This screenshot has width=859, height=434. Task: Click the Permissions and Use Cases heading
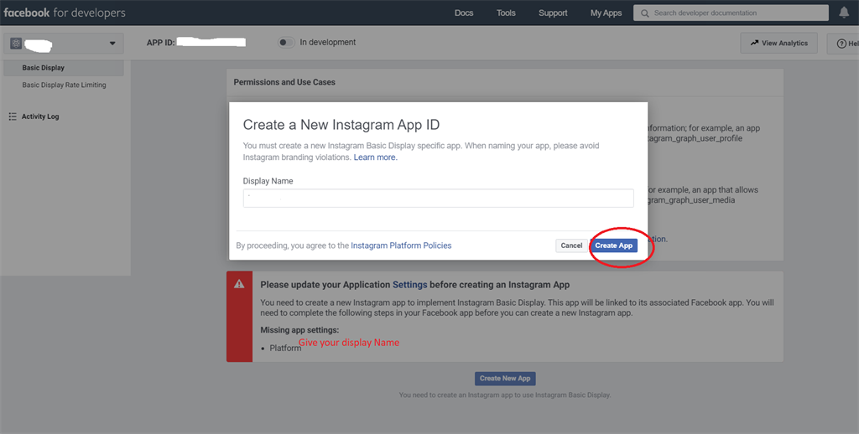pos(284,82)
